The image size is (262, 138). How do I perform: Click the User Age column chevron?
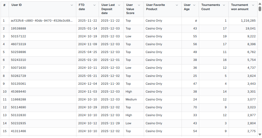(194, 5)
